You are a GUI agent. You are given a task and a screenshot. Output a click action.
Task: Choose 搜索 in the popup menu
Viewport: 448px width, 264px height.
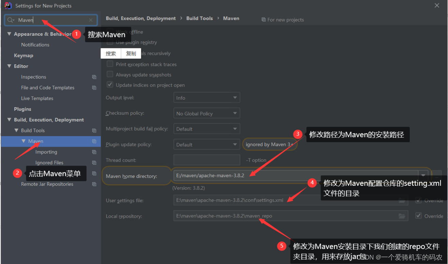pyautogui.click(x=111, y=53)
